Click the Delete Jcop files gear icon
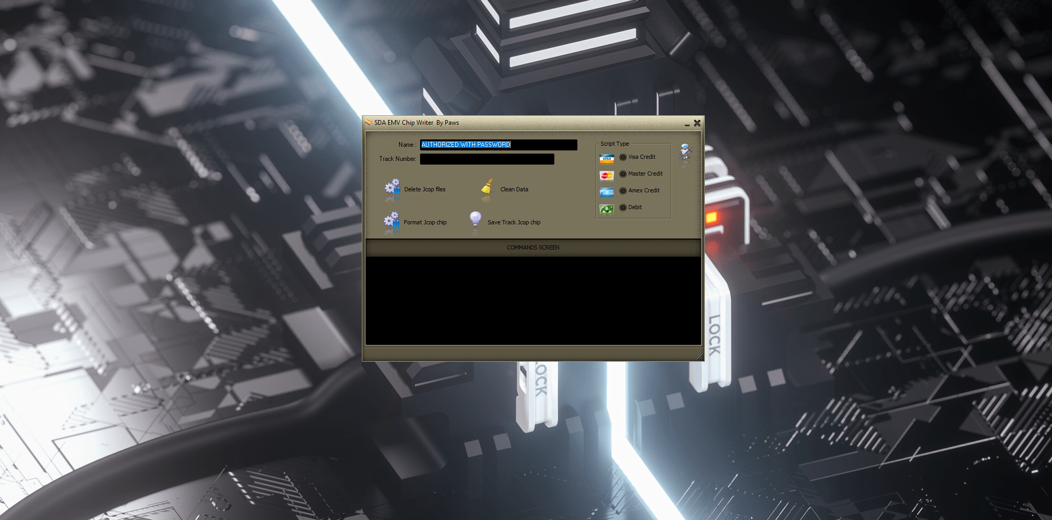Viewport: 1052px width, 520px height. tap(392, 189)
